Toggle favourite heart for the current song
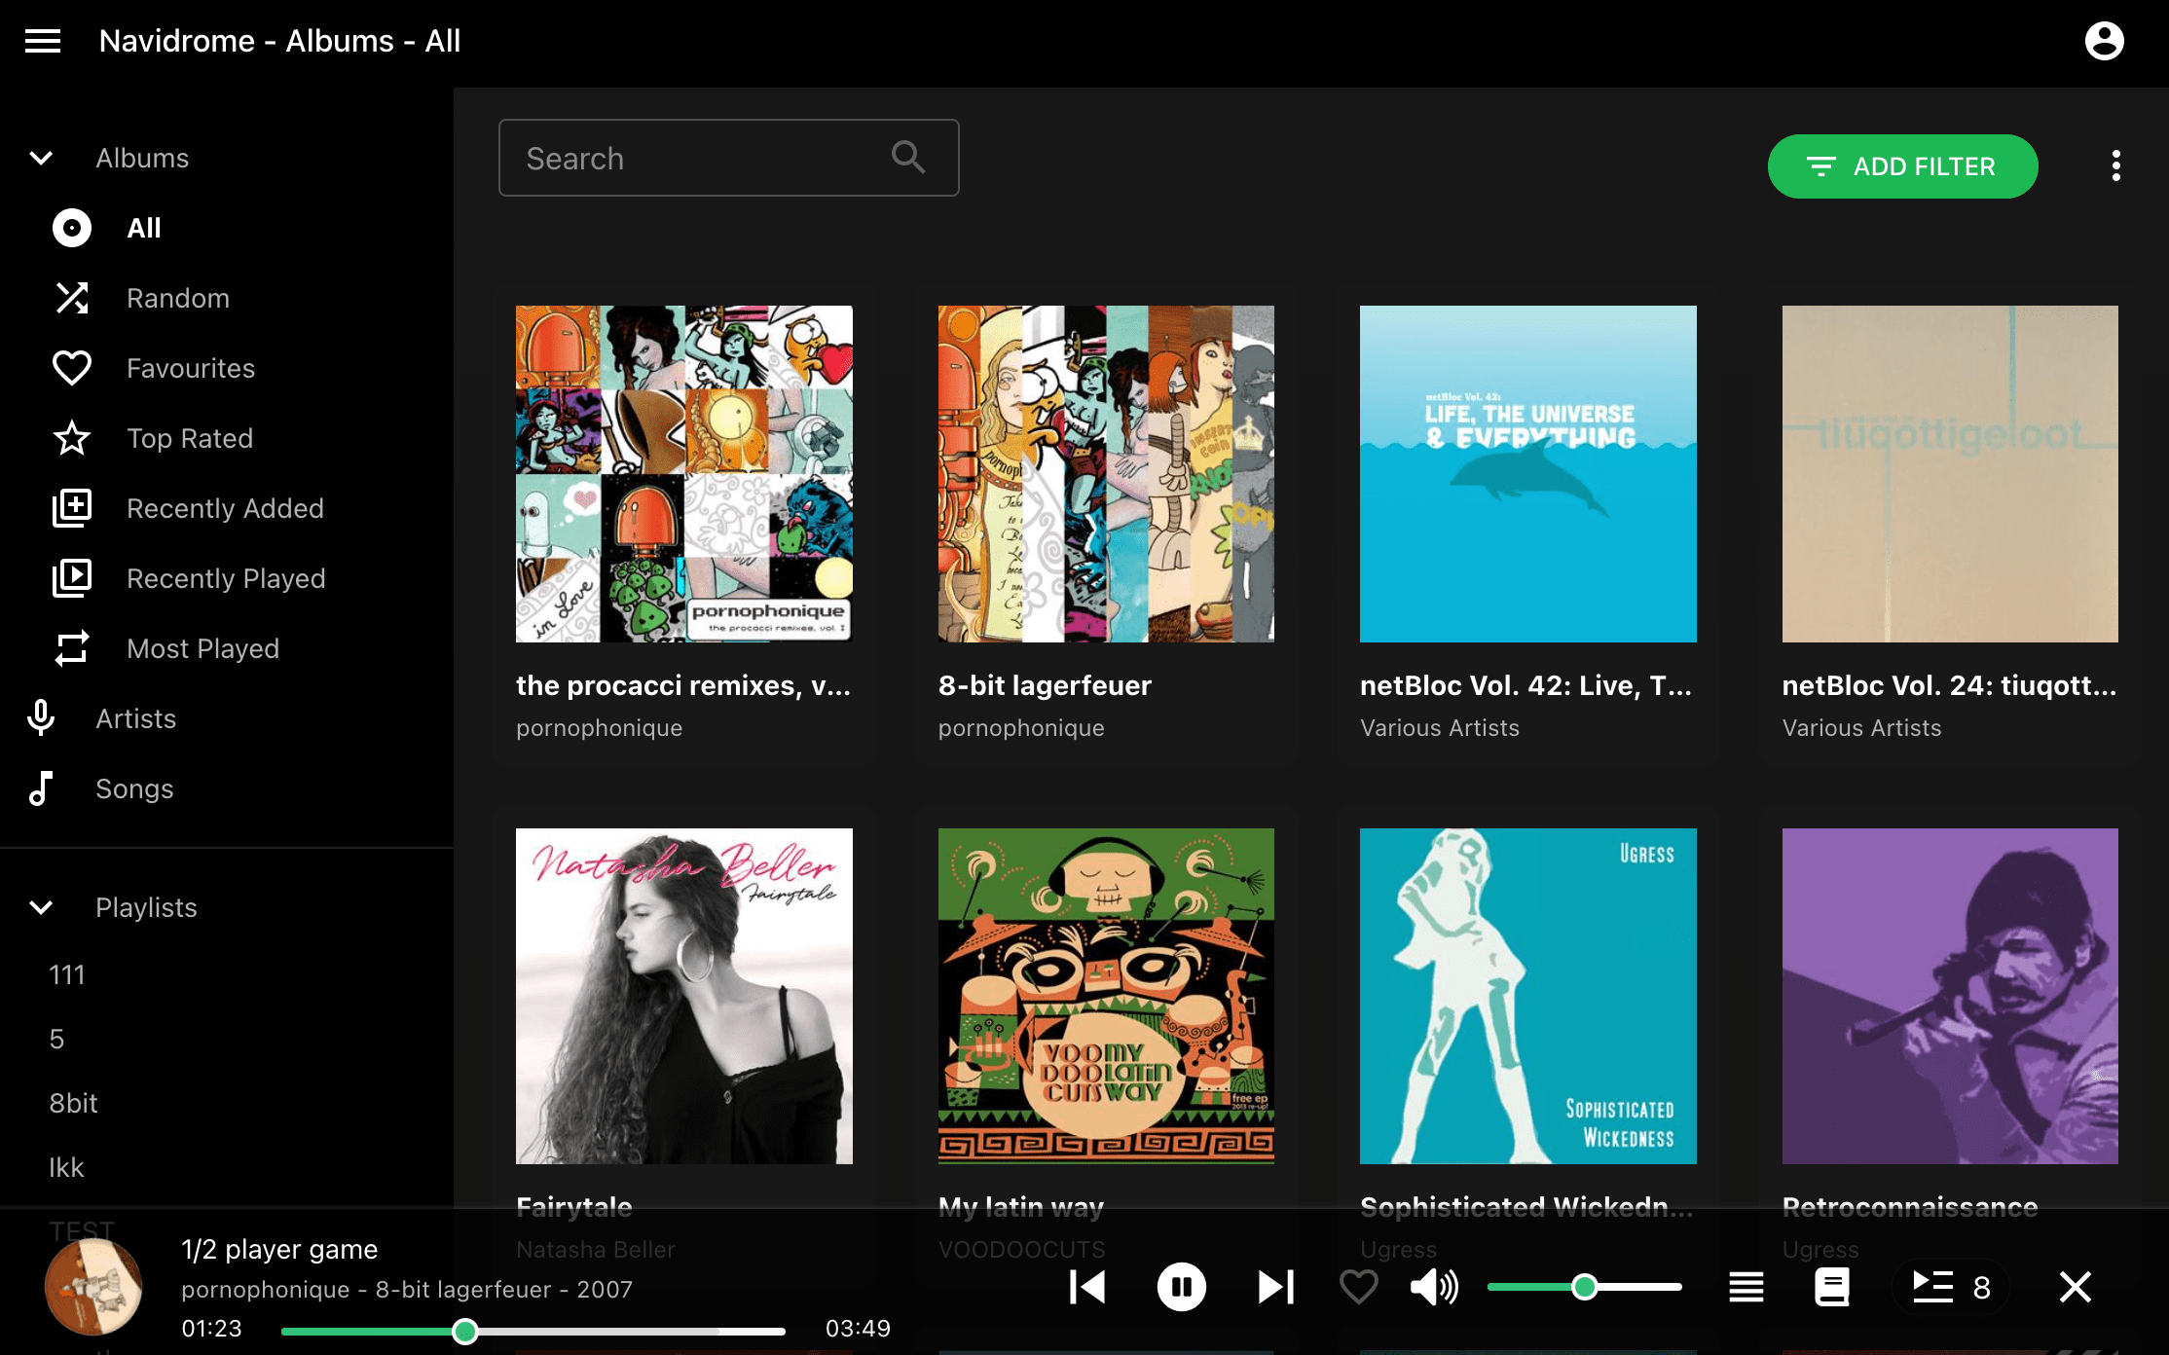 [x=1358, y=1287]
